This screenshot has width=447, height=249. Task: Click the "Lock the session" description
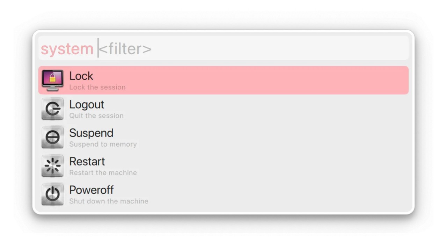97,87
